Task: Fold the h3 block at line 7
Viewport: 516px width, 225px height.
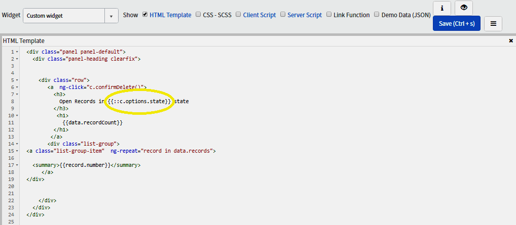Action: [18, 94]
